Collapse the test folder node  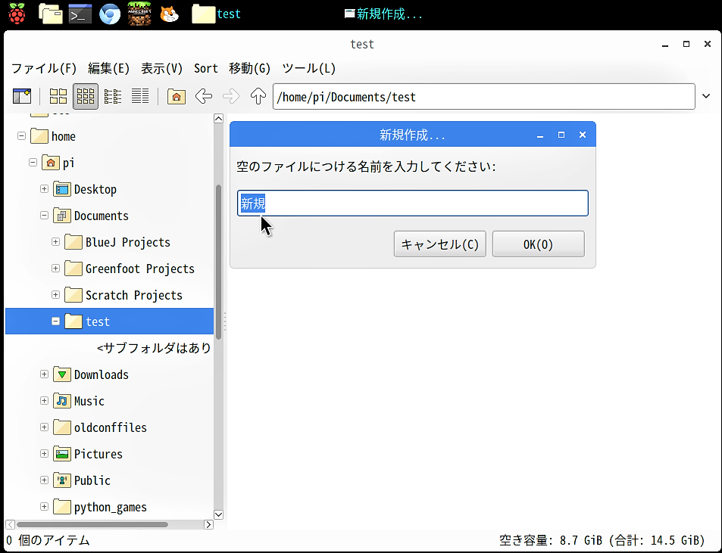(56, 322)
